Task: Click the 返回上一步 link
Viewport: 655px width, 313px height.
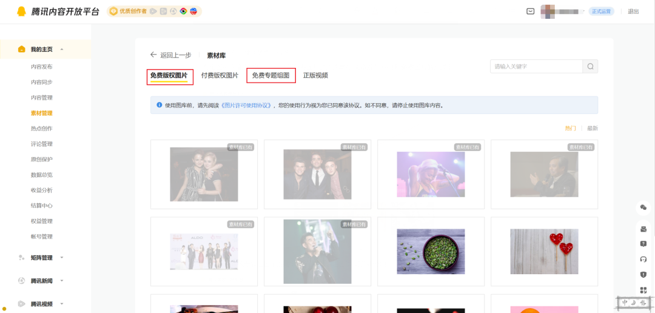Action: [x=176, y=55]
